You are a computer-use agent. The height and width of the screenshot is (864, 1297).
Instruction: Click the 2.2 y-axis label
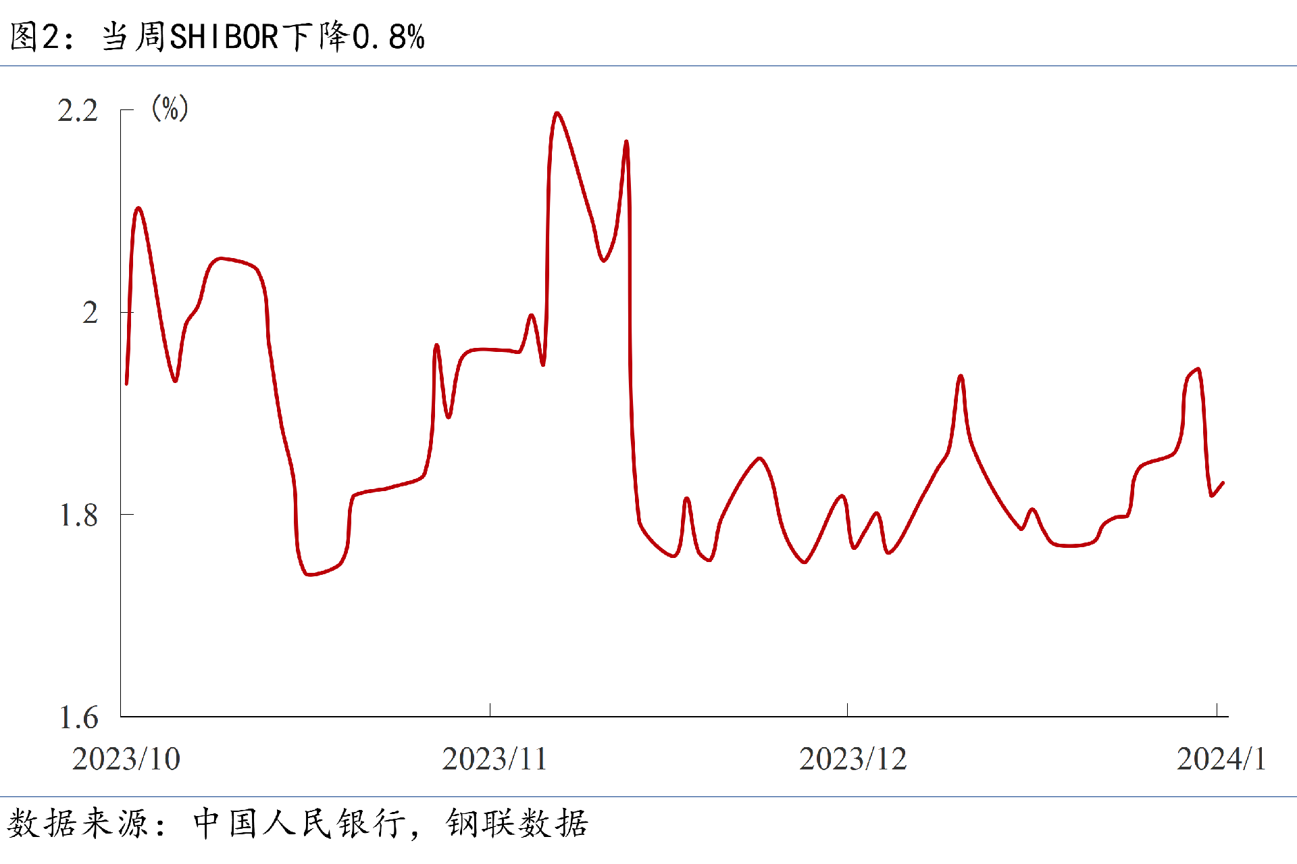(78, 111)
